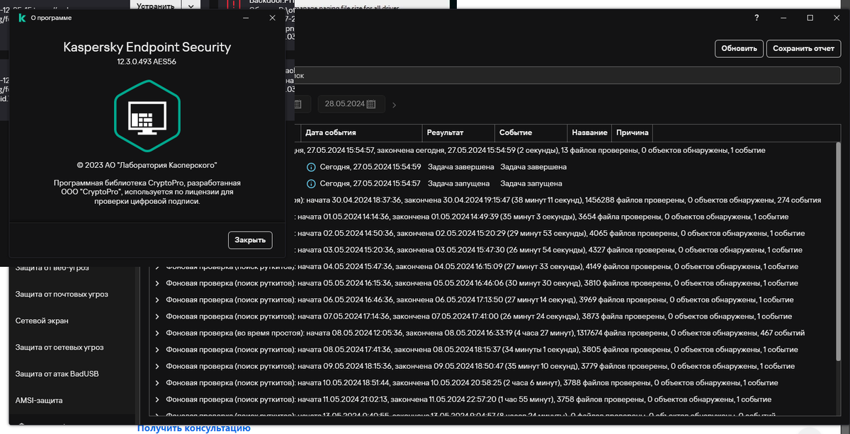Click the 'Сохранить отчет' button
This screenshot has width=850, height=434.
tap(803, 49)
